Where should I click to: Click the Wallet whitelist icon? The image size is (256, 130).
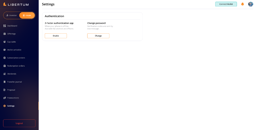point(5,50)
